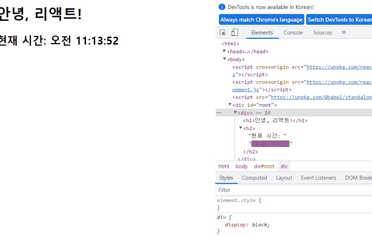Follow the 'opment.js' link continuation
372x235 pixels.
[246, 90]
